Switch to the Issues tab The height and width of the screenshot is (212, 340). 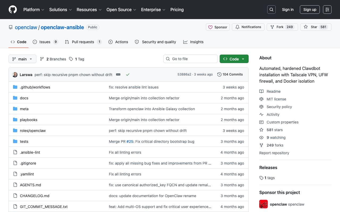pyautogui.click(x=45, y=42)
